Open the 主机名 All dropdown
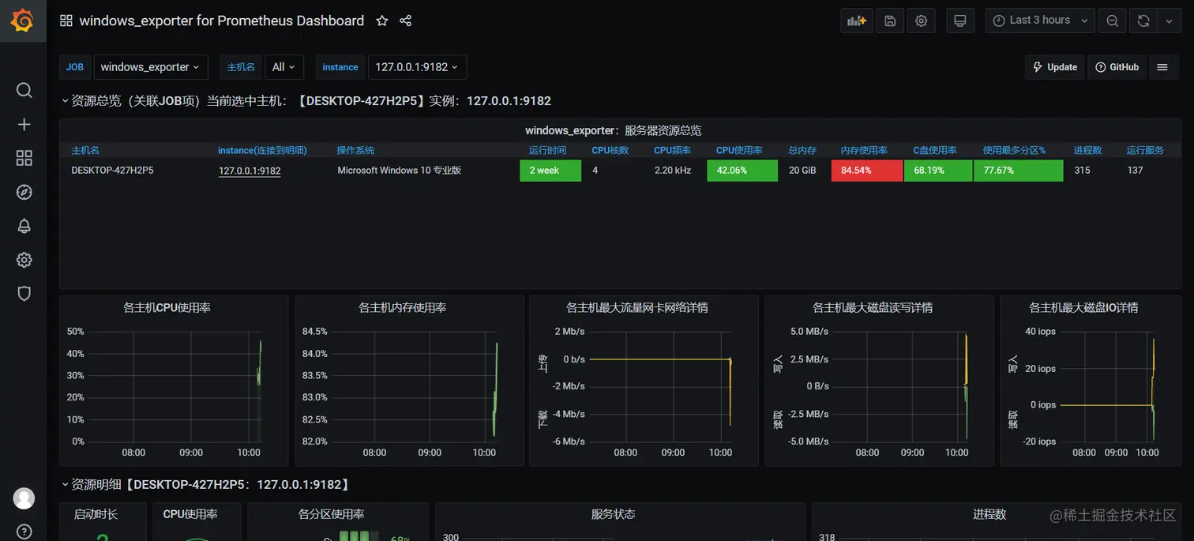Screen dimensions: 1194x541 [284, 67]
